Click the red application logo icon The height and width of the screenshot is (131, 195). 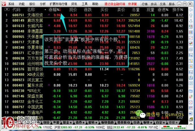click(x=4, y=4)
